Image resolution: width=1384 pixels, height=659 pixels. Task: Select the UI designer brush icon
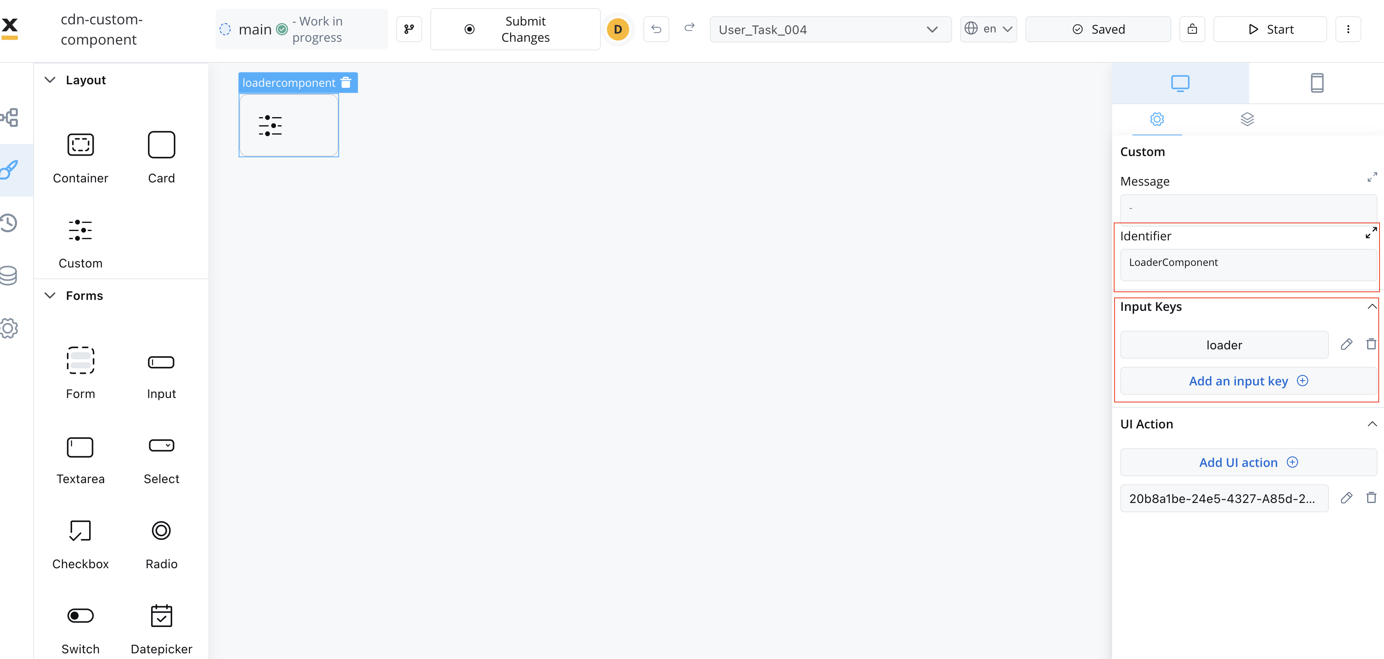[x=10, y=170]
